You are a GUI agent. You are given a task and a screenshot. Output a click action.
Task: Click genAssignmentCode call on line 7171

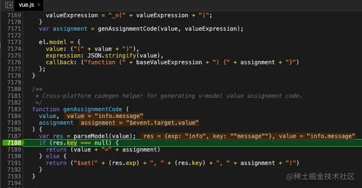(127, 29)
